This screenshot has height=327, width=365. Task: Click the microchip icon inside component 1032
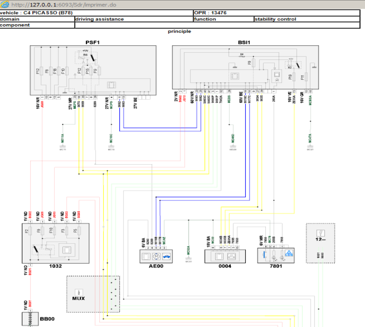[x=67, y=250]
